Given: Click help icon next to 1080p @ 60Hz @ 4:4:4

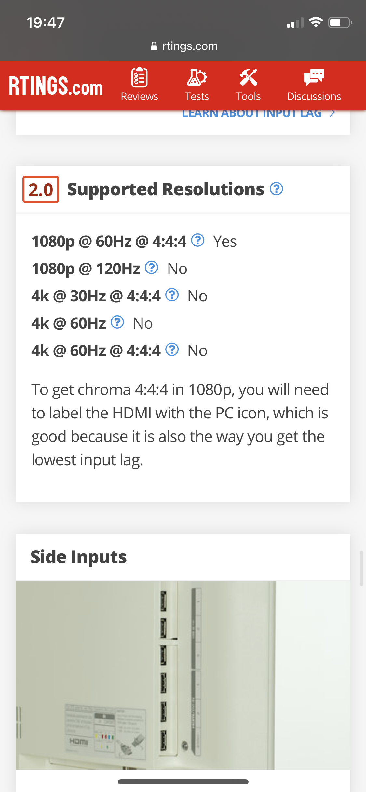Looking at the screenshot, I should click(x=198, y=240).
